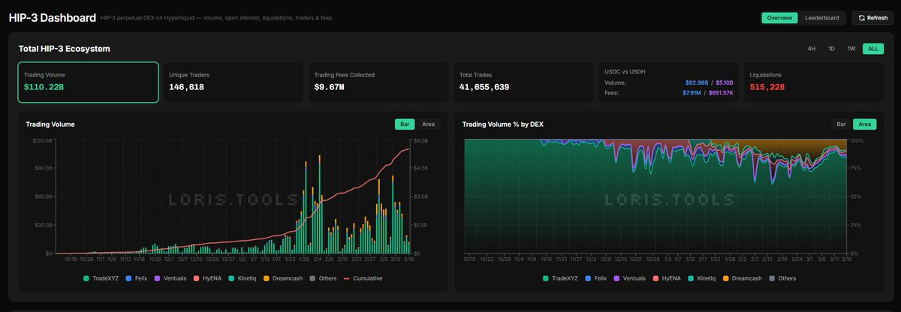Toggle TradeXYZ legend swatch in Trading Volume chart

86,278
